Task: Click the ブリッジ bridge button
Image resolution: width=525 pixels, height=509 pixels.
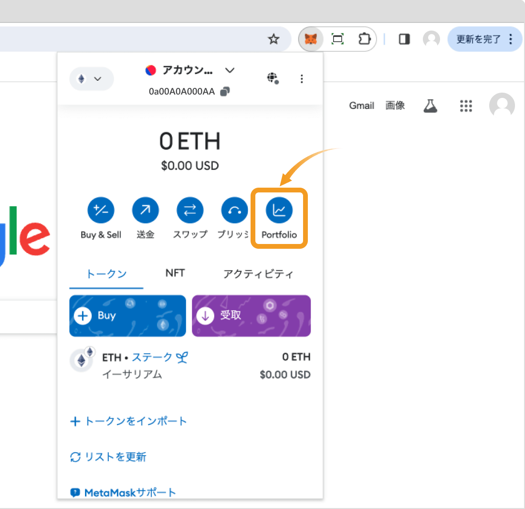Action: click(234, 210)
